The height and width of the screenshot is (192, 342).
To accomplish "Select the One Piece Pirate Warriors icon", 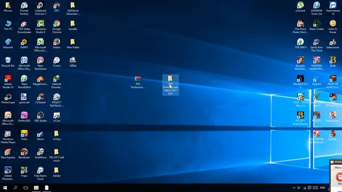I will [300, 27].
